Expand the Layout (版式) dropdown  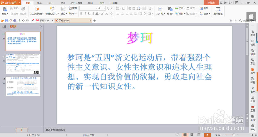[66, 14]
